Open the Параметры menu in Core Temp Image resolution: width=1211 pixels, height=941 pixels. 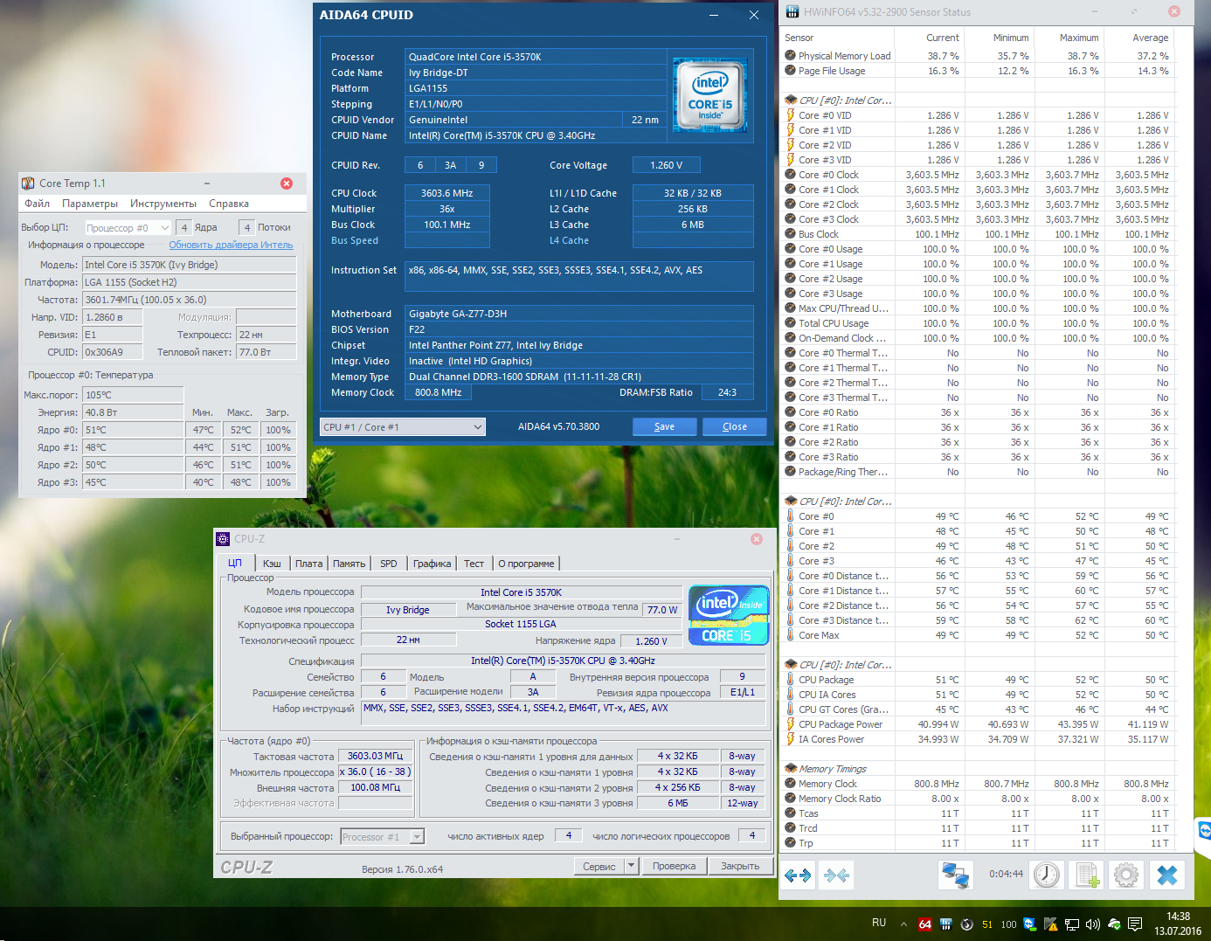(x=90, y=204)
